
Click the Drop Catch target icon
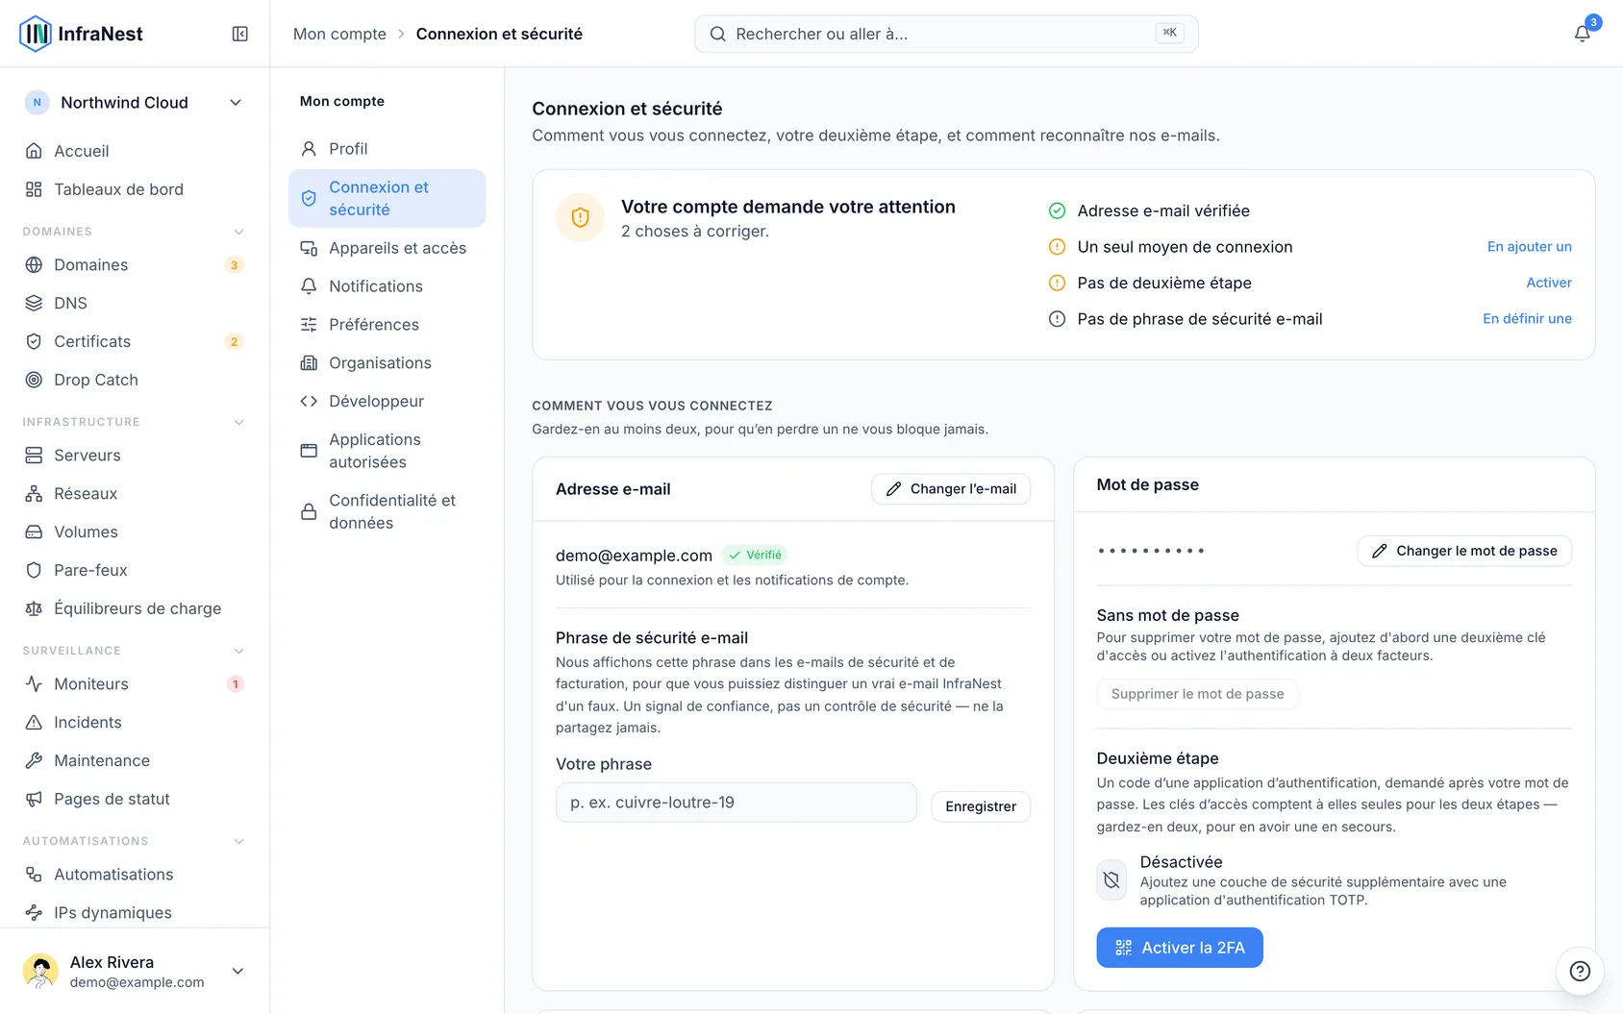coord(34,380)
